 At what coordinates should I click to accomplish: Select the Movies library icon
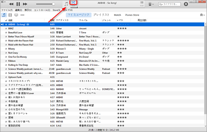[x=10, y=15]
